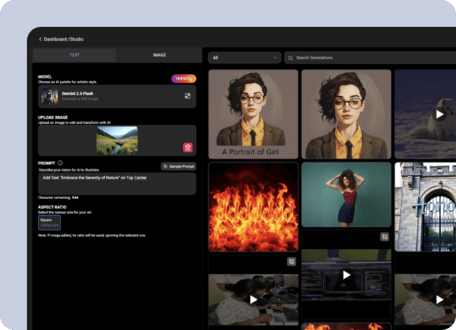Focus the prompt text area
Image resolution: width=456 pixels, height=330 pixels.
coord(117,183)
